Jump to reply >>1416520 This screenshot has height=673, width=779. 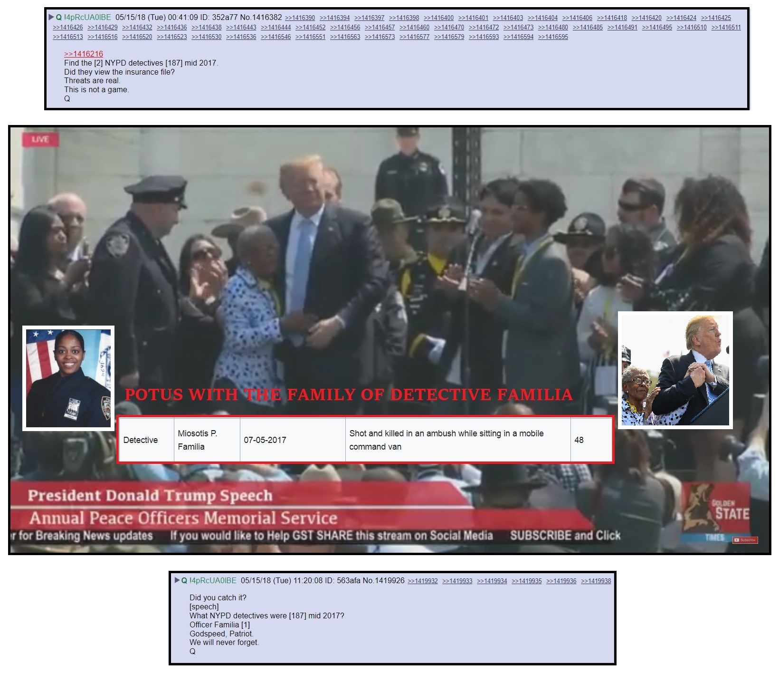click(x=137, y=37)
